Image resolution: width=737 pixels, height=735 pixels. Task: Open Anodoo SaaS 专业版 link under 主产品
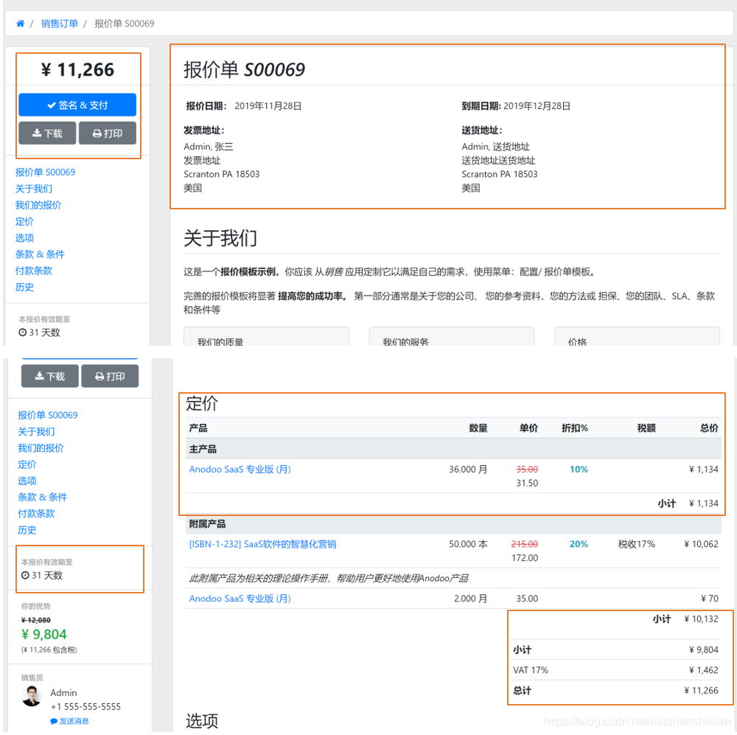(x=240, y=469)
